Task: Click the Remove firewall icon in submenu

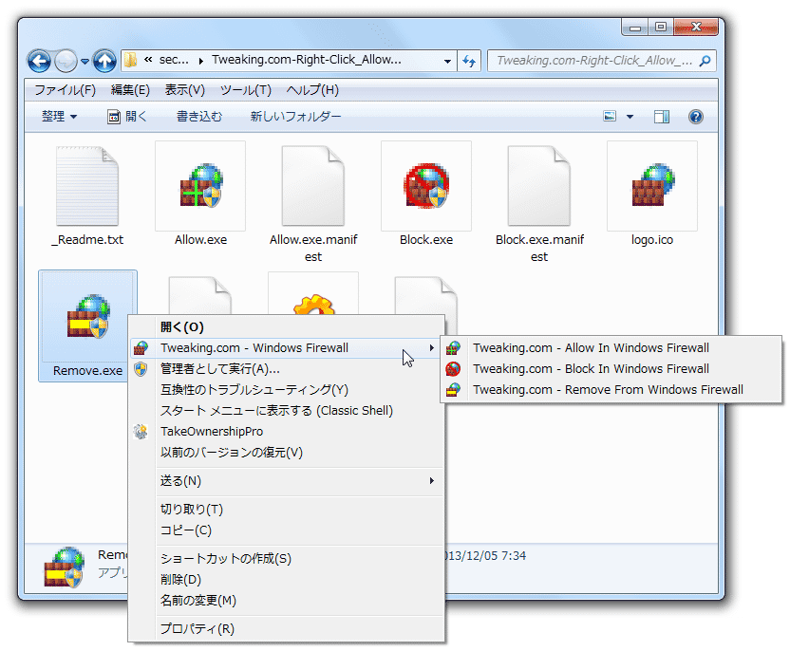Action: point(453,390)
